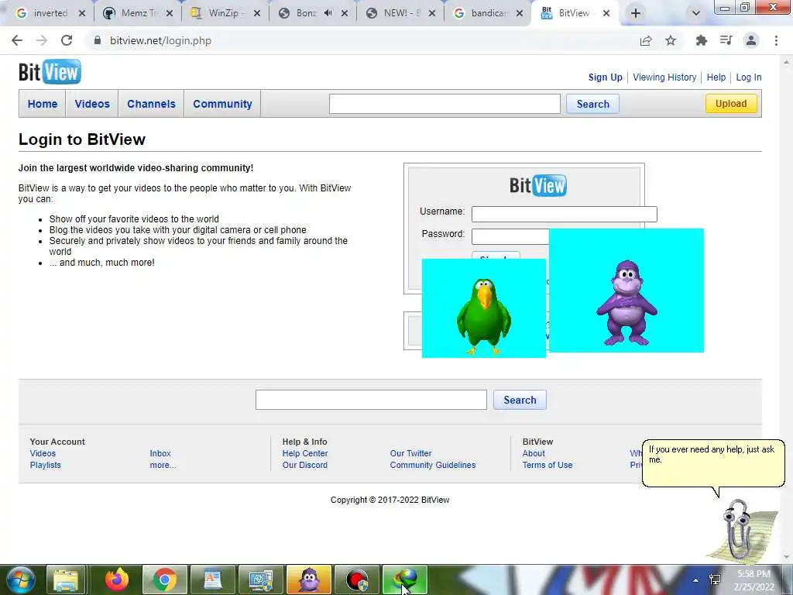The image size is (793, 595).
Task: Open the Community navigation item
Action: pos(222,104)
